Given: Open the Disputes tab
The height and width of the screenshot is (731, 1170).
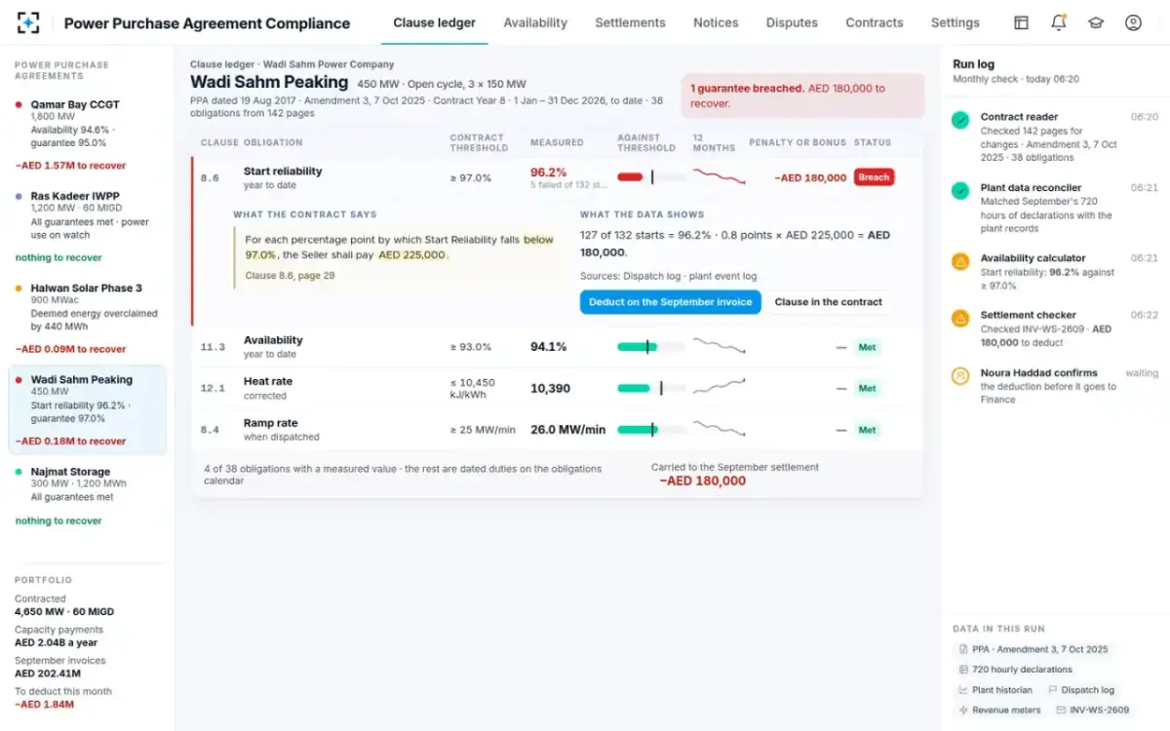Looking at the screenshot, I should [x=792, y=22].
